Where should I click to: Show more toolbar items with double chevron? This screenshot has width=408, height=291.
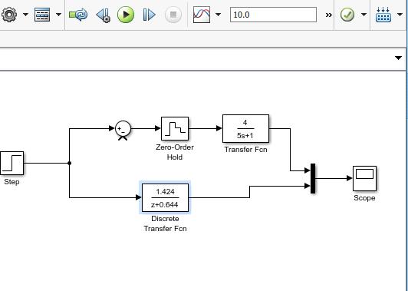tap(329, 15)
